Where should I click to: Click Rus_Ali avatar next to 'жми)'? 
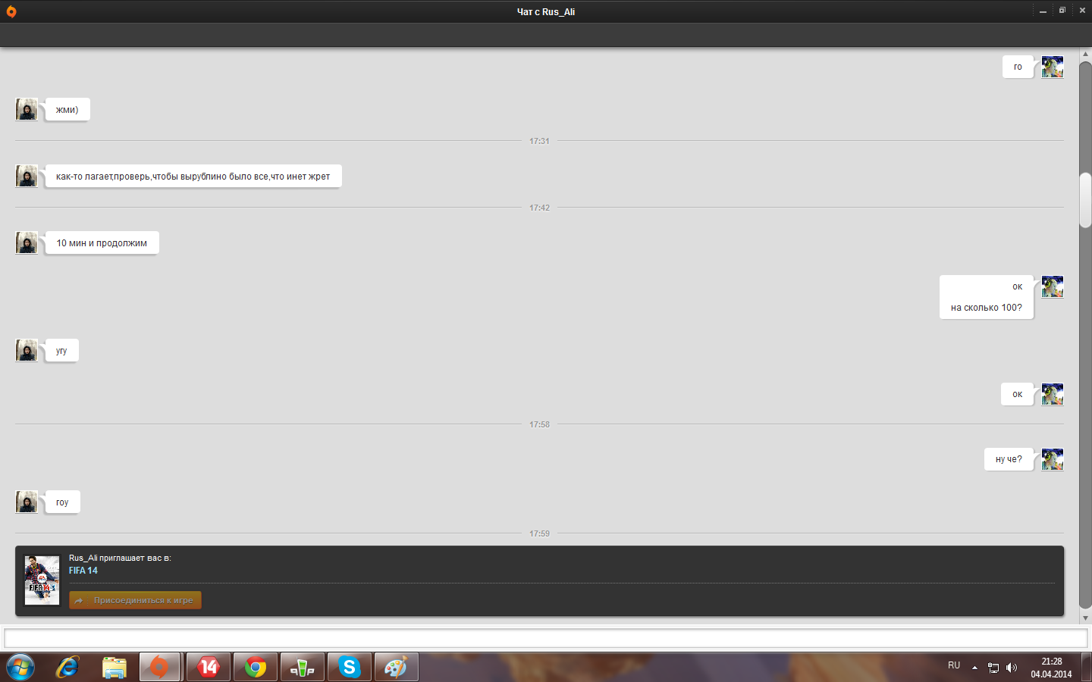point(27,109)
